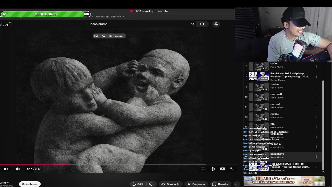Click the Suscribirme button
The width and height of the screenshot is (332, 187).
(30, 184)
